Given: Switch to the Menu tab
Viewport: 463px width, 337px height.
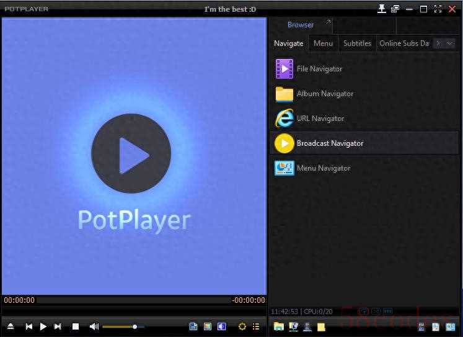Looking at the screenshot, I should click(x=323, y=43).
